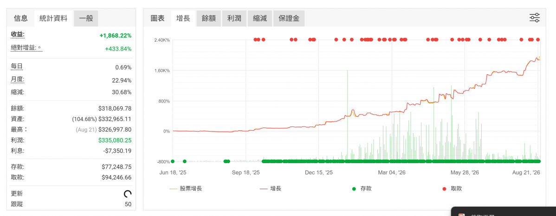Screen dimensions: 556x216
Task: Click the 收益 label in stats panel
Action: coord(18,35)
